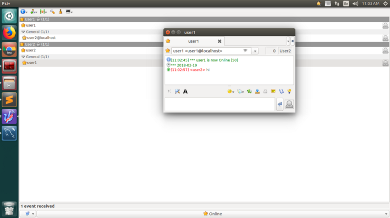
Task: Select the user1 chat tab
Action: [194, 41]
